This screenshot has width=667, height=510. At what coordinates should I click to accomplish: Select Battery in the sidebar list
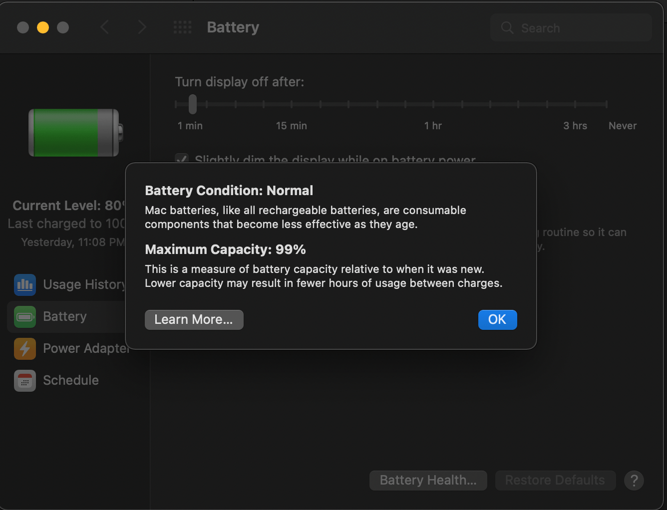tap(64, 317)
